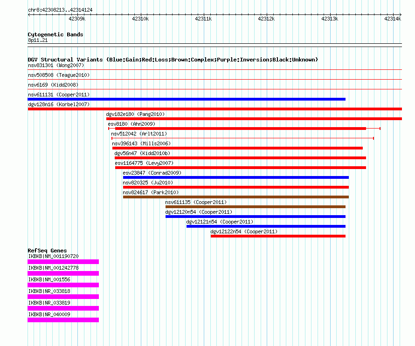Click the RefSeq Genes track title
Viewport: 415px width, 346px height.
(x=48, y=251)
